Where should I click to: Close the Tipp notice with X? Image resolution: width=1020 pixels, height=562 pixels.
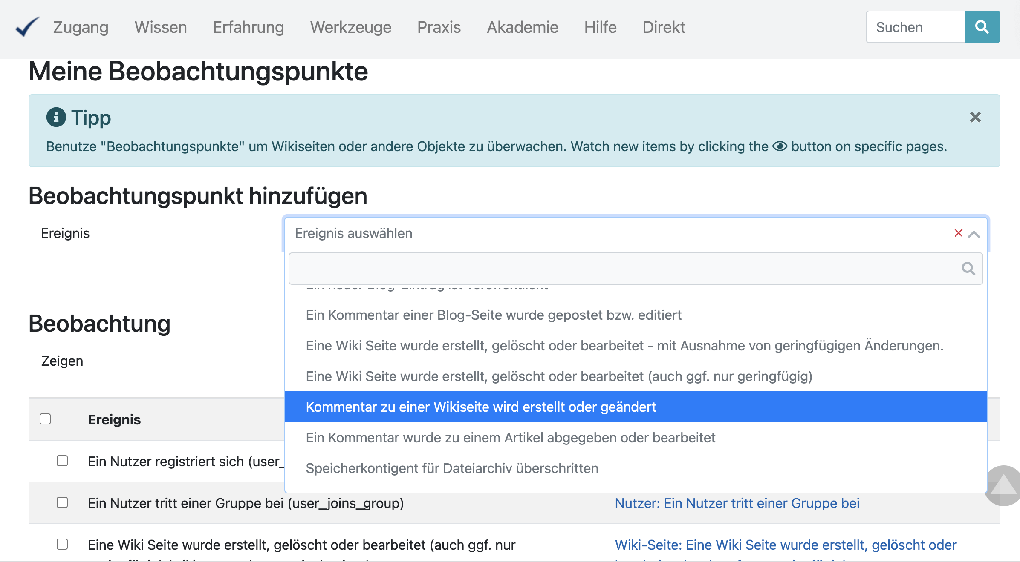click(975, 117)
